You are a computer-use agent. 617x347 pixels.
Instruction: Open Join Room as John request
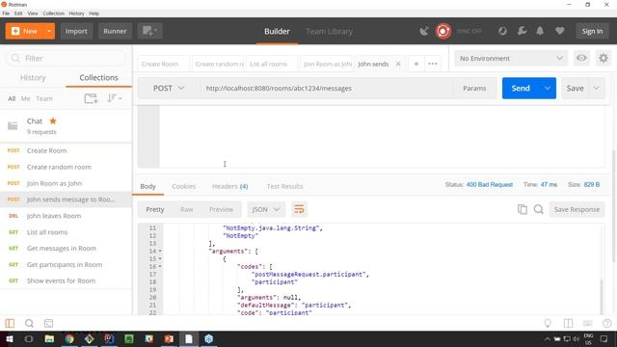coord(67,183)
